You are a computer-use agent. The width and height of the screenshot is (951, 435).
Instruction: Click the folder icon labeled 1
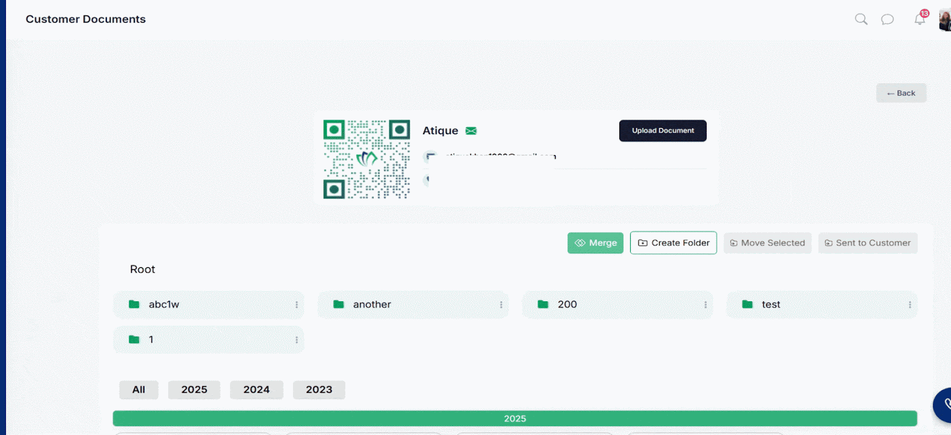coord(134,339)
